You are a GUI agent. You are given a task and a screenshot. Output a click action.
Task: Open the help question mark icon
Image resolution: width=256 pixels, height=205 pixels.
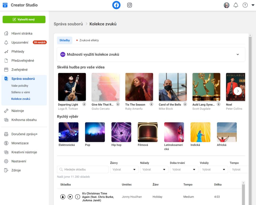(245, 5)
